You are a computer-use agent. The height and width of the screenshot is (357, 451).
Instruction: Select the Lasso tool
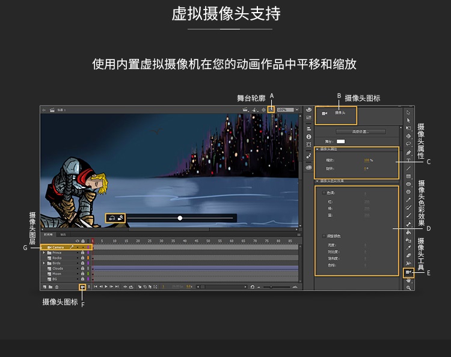(408, 144)
